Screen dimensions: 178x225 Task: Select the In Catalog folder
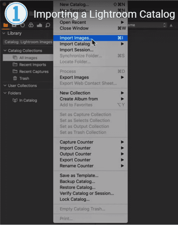pos(28,100)
